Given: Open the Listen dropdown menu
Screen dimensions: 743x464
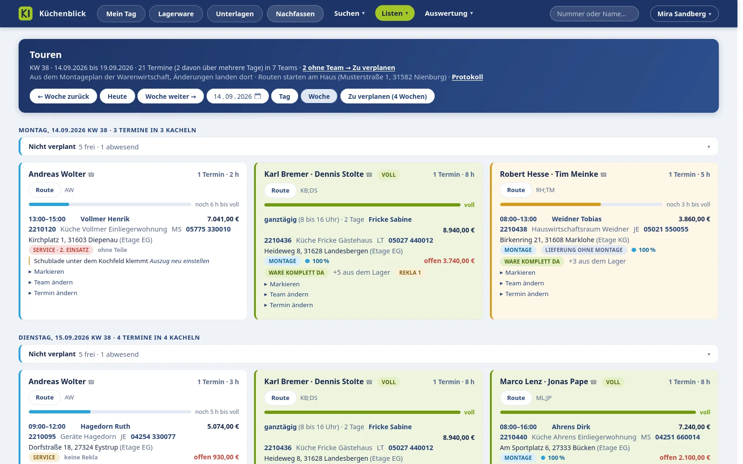Looking at the screenshot, I should tap(395, 13).
